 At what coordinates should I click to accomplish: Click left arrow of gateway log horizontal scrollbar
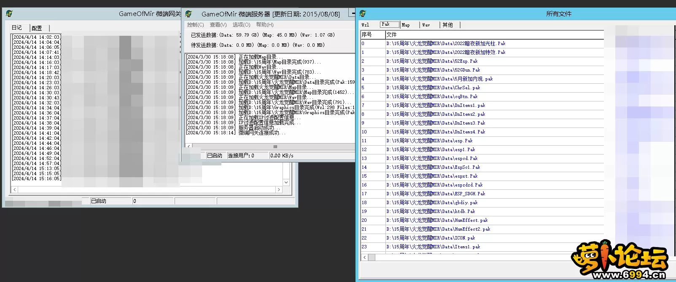[15, 190]
